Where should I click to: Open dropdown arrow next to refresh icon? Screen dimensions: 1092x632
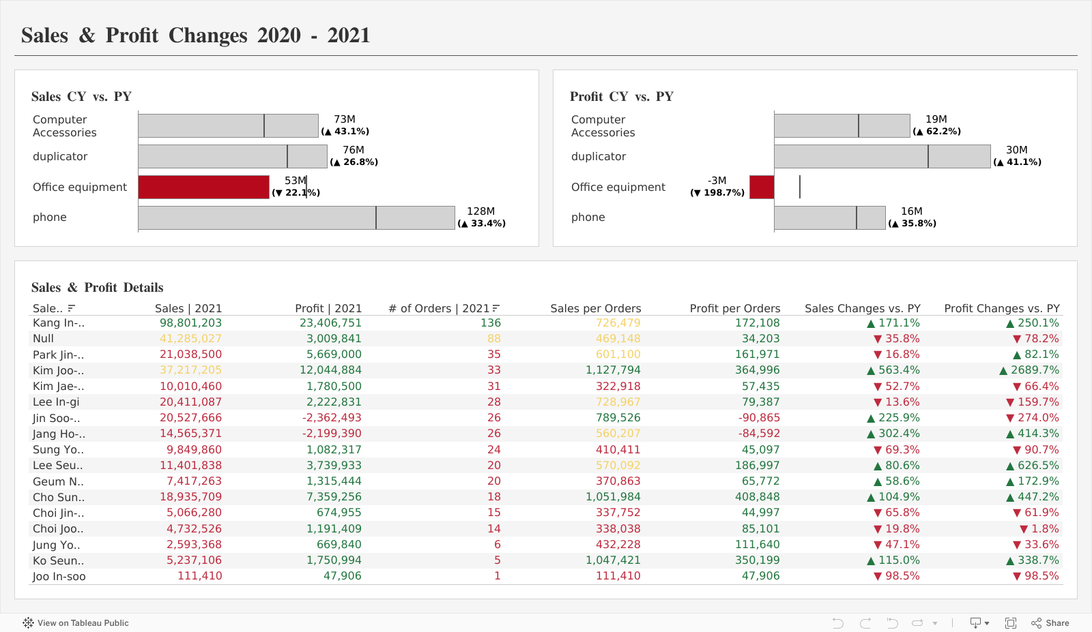[935, 623]
